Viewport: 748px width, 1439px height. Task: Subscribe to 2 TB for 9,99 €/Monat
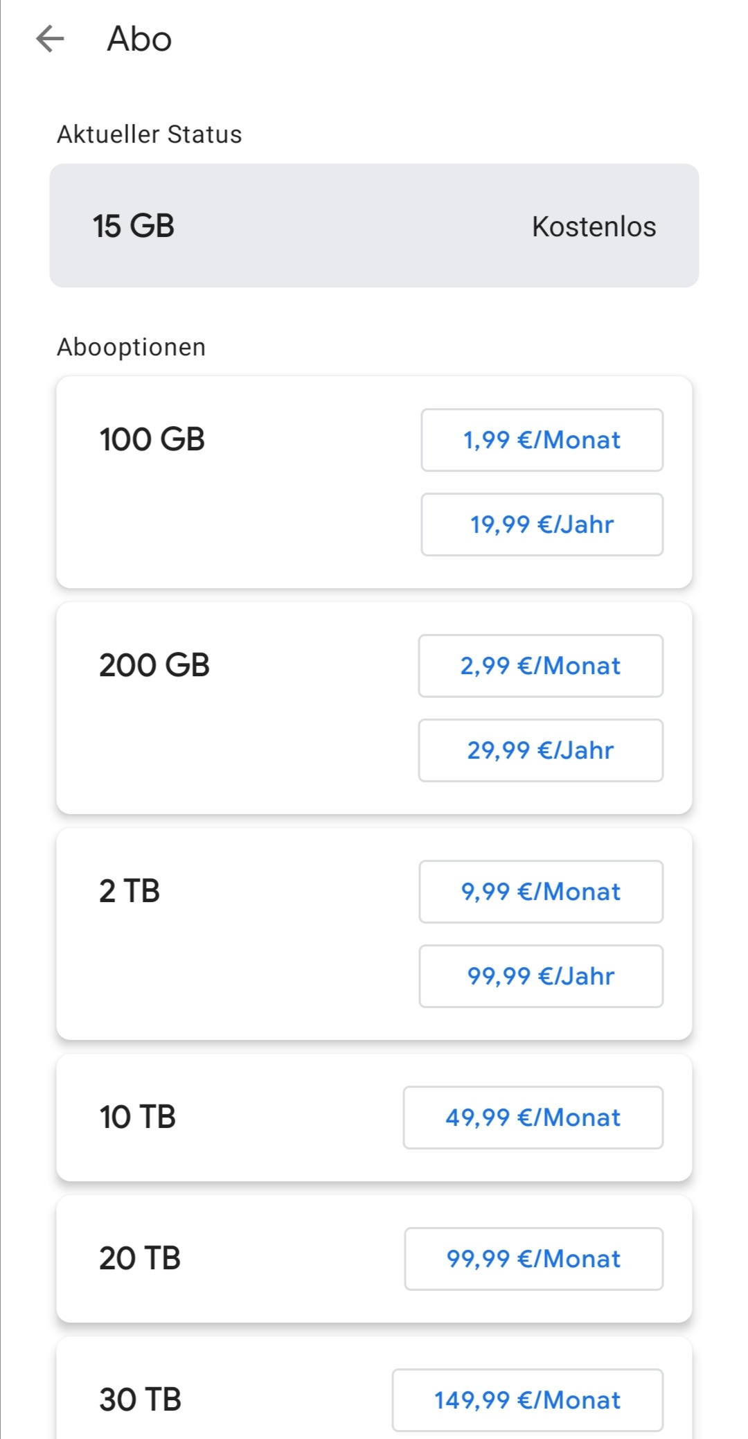click(x=540, y=892)
